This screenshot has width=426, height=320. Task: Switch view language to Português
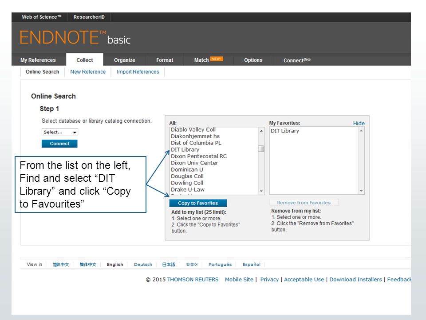[220, 264]
